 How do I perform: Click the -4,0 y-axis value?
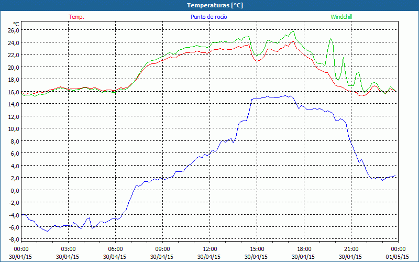14,215
